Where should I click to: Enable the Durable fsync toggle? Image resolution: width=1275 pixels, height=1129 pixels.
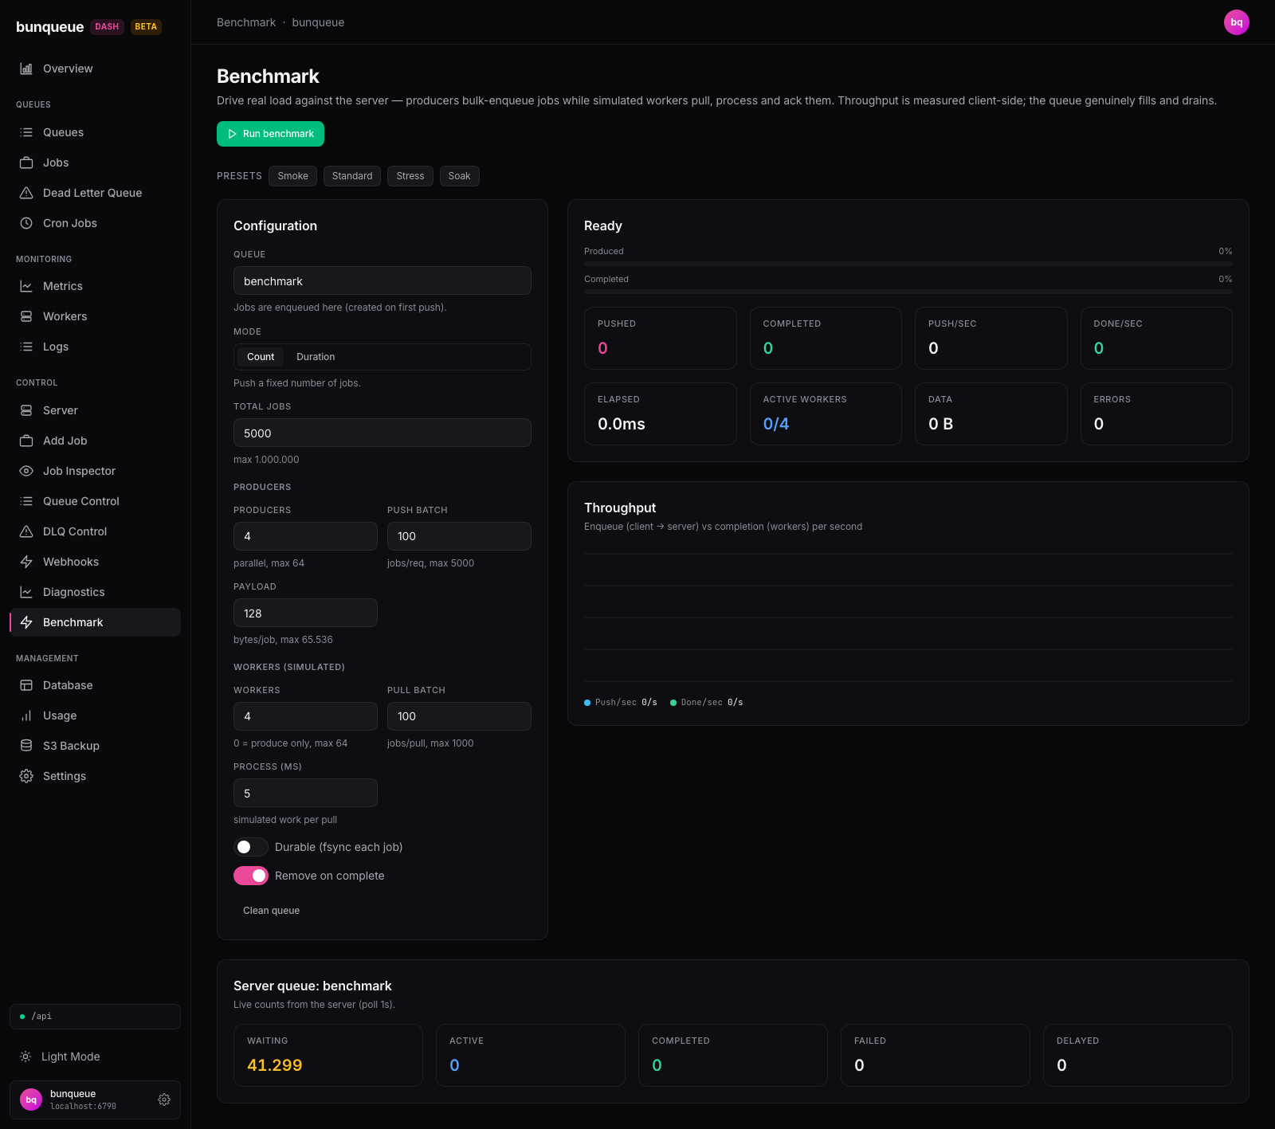(x=251, y=847)
